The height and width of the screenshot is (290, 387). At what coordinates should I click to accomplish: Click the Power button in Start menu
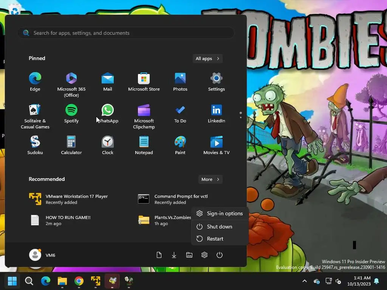[x=220, y=255]
